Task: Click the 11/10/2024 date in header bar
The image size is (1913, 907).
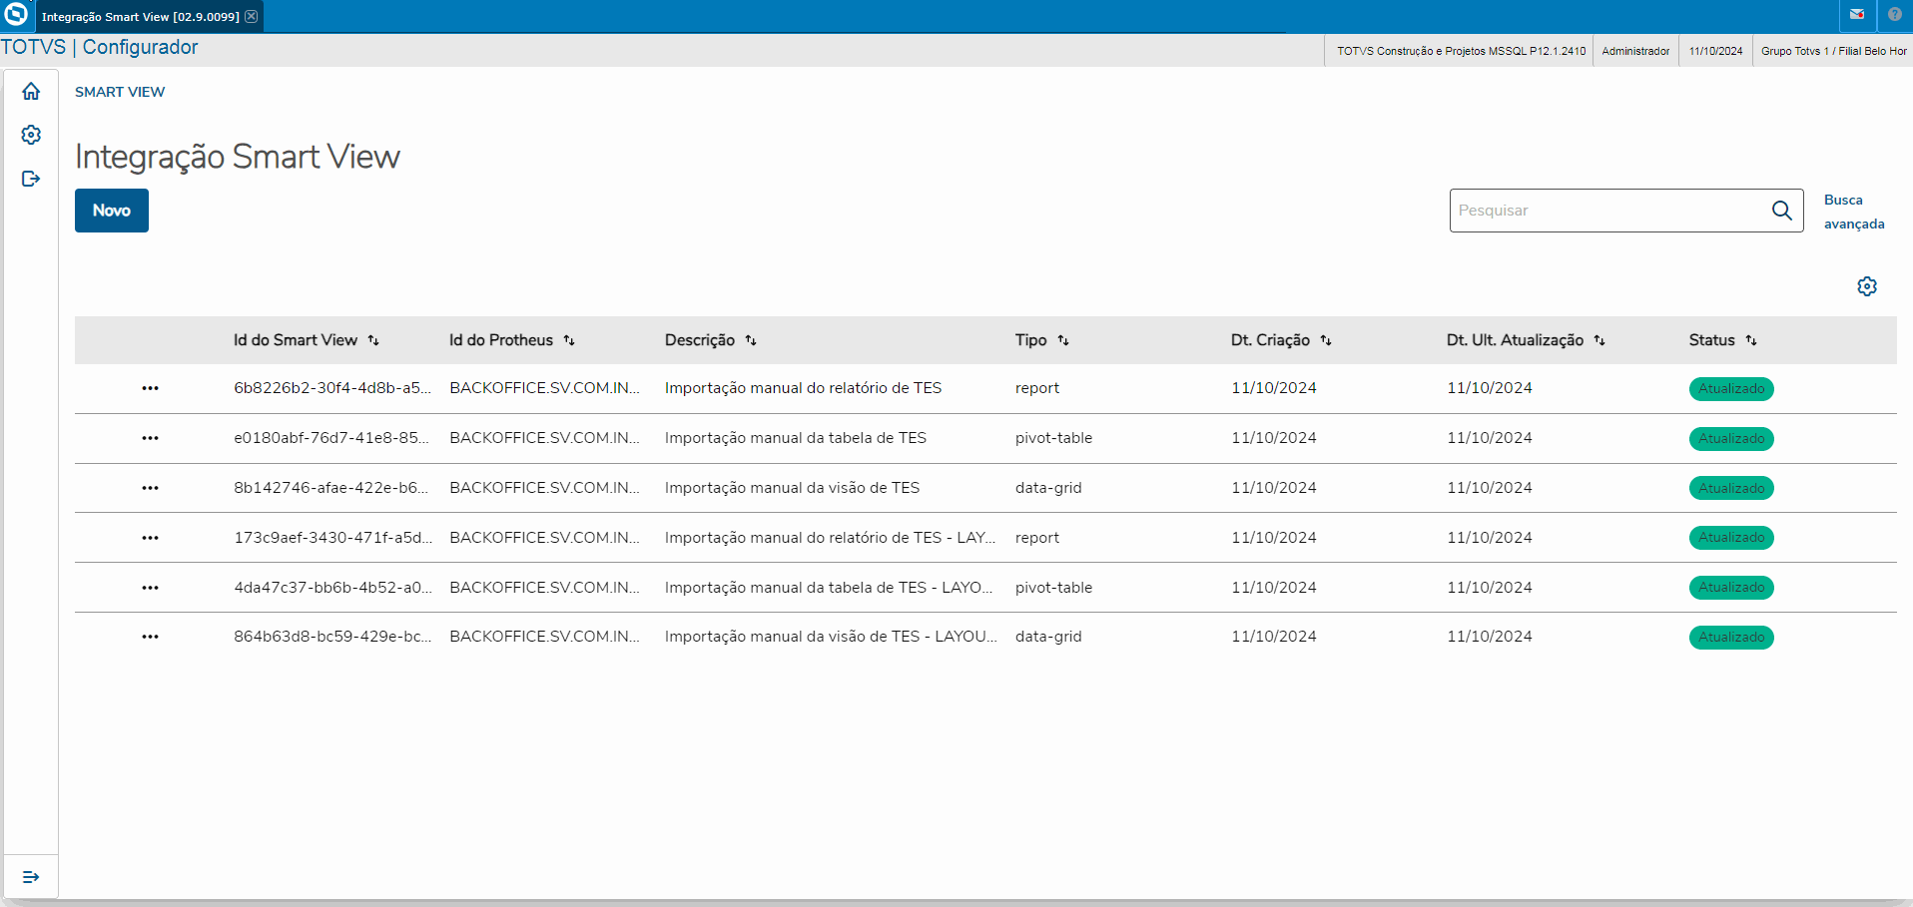Action: (1715, 51)
